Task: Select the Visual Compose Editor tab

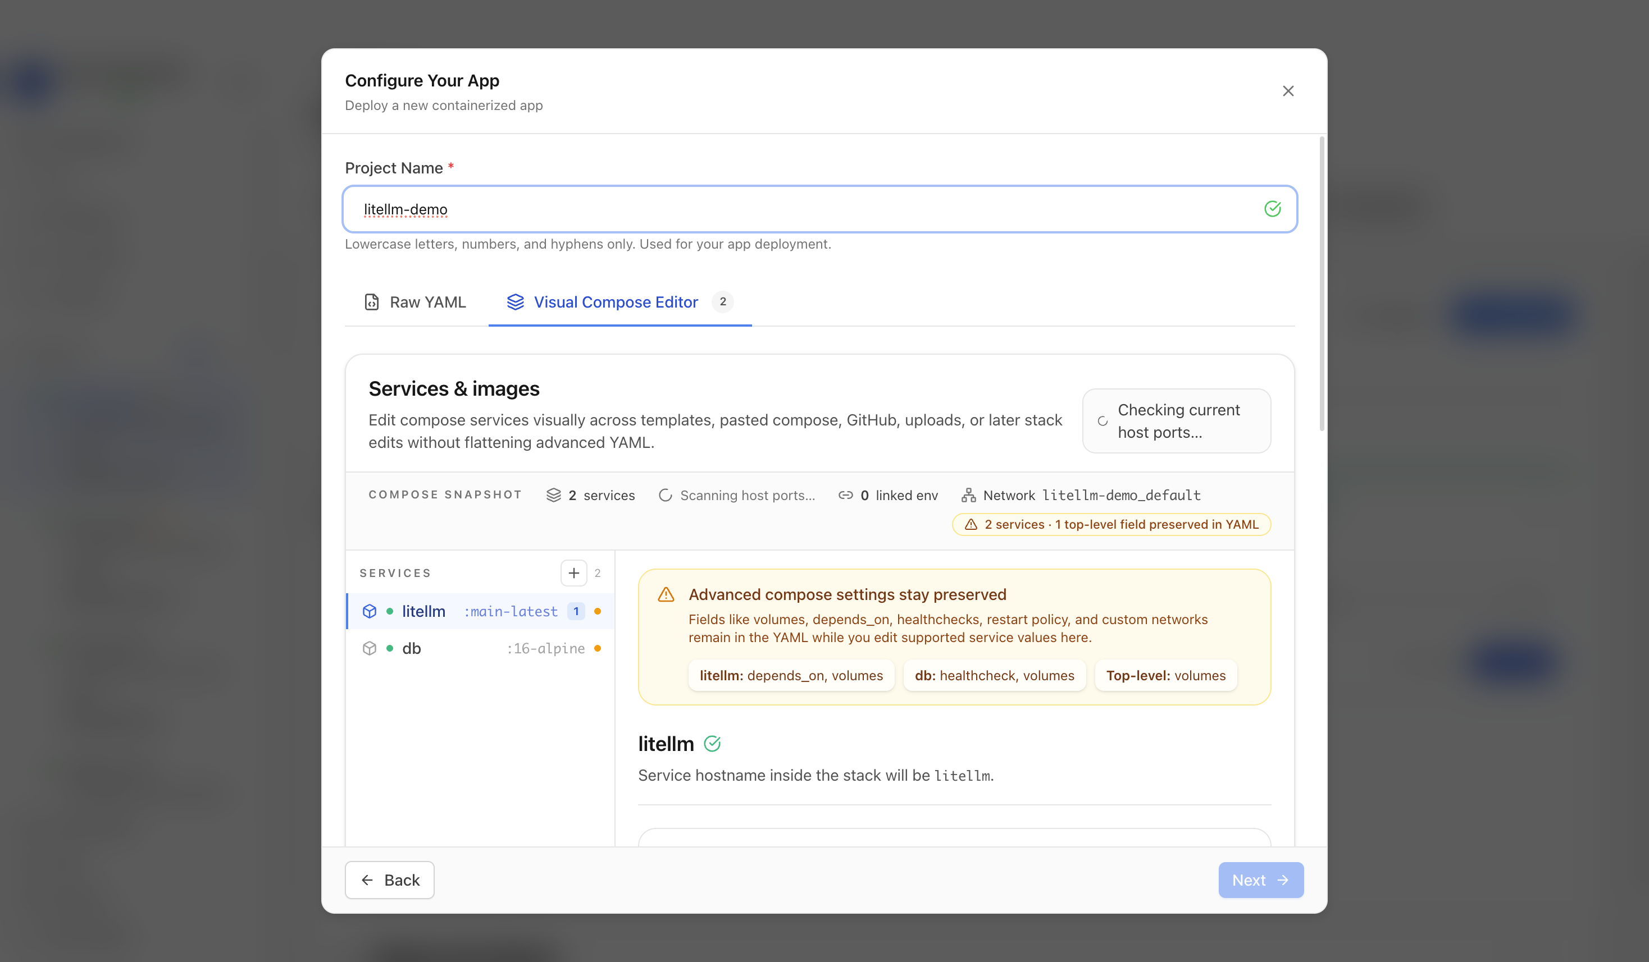Action: click(x=619, y=302)
